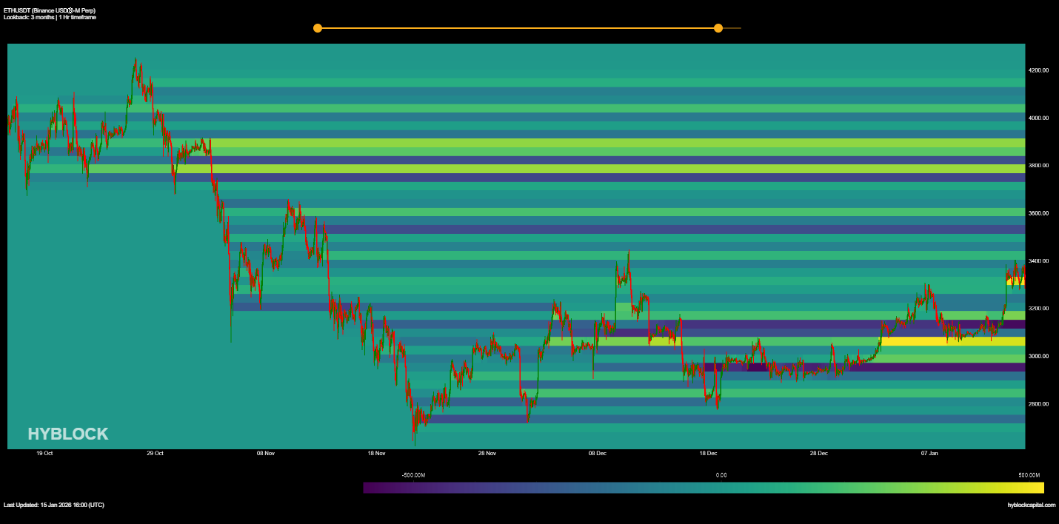Click the ETHUSDT chart title text
The image size is (1059, 524).
pyautogui.click(x=49, y=10)
